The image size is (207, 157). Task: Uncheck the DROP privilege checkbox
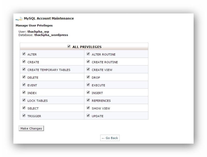(88, 77)
